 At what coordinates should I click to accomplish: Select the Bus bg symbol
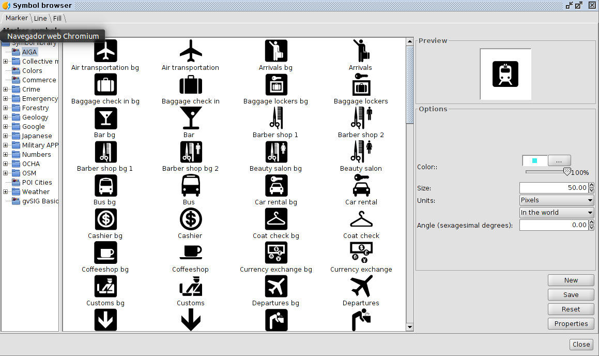[x=105, y=185]
